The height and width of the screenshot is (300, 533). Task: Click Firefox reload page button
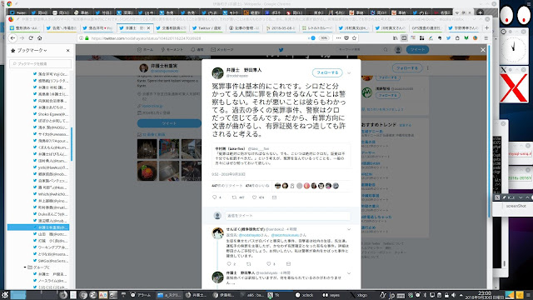coord(31,38)
